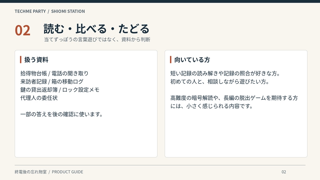The height and width of the screenshot is (180, 320).
Task: Click the footer page number 02
Action: click(284, 172)
